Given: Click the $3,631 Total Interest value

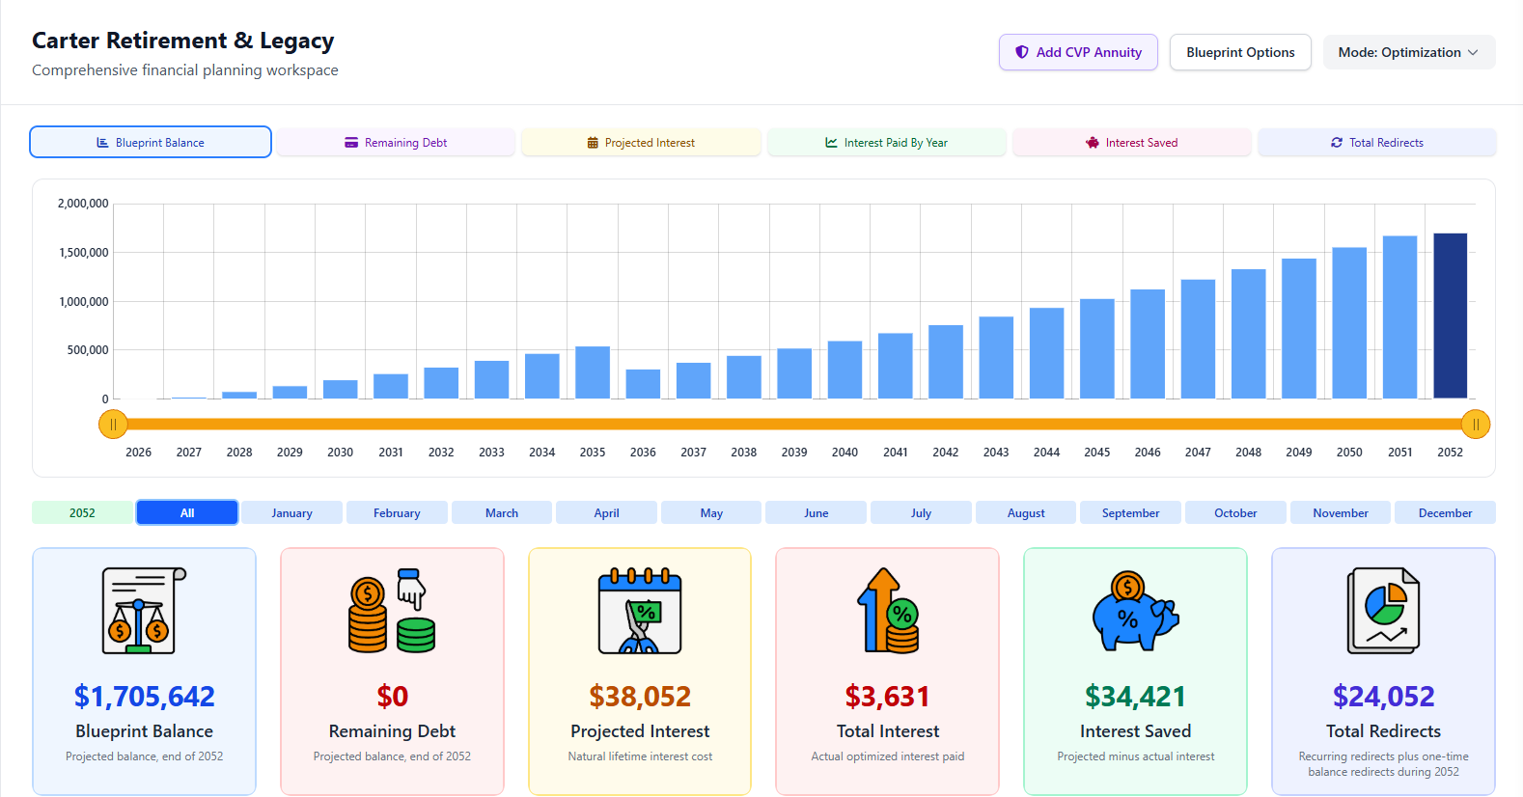Looking at the screenshot, I should 888,696.
